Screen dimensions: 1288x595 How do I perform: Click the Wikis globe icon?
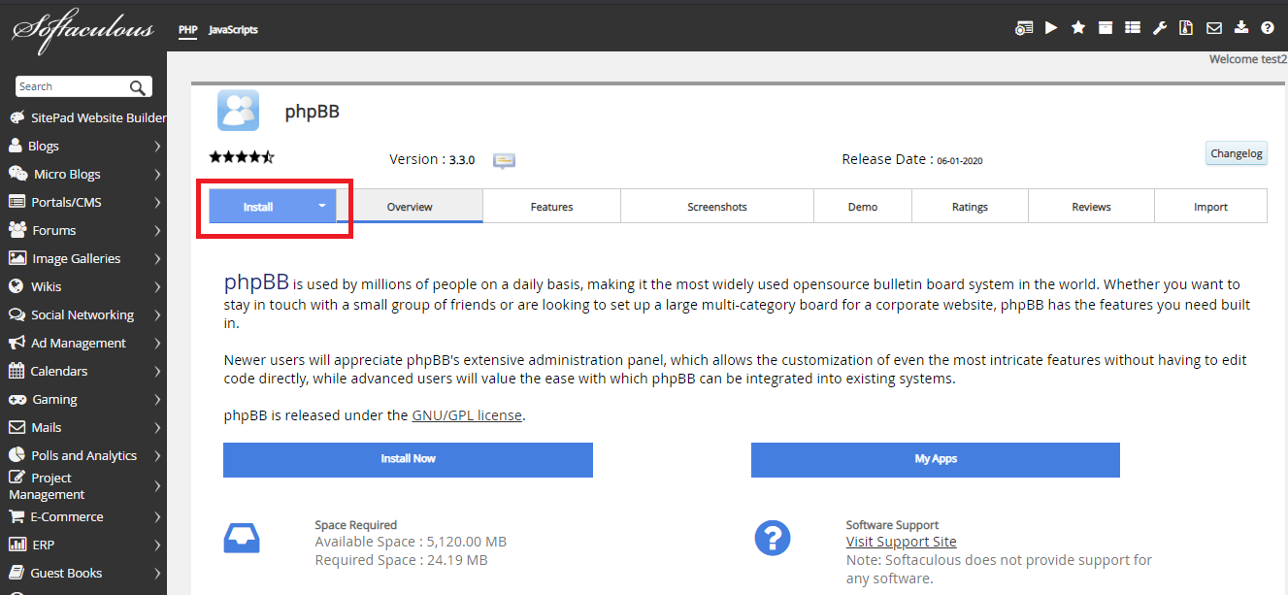point(16,286)
